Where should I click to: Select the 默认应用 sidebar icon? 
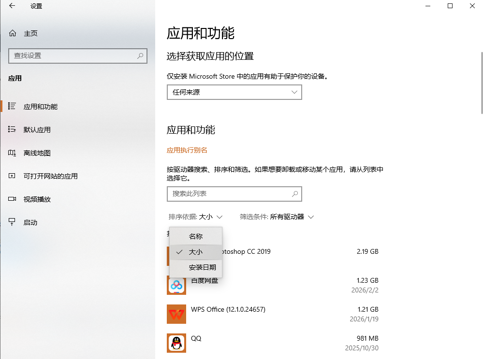11,129
